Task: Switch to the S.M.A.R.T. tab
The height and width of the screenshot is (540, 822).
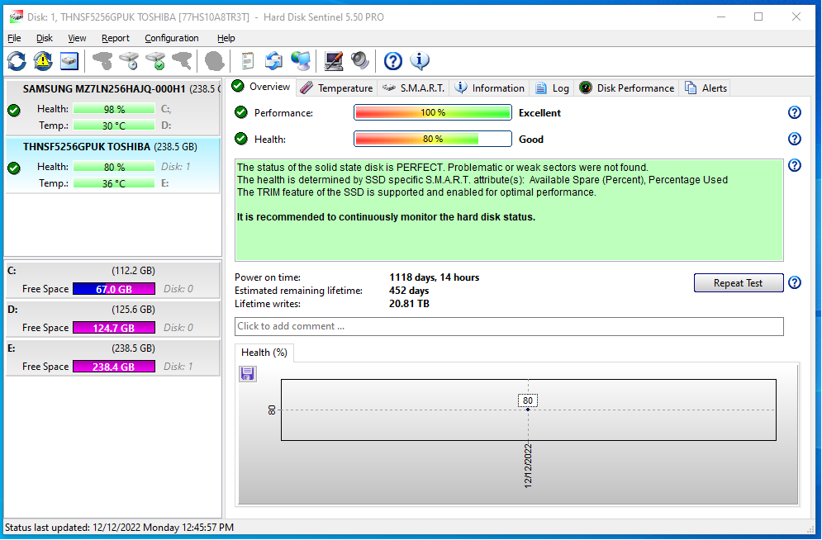Action: pos(413,88)
